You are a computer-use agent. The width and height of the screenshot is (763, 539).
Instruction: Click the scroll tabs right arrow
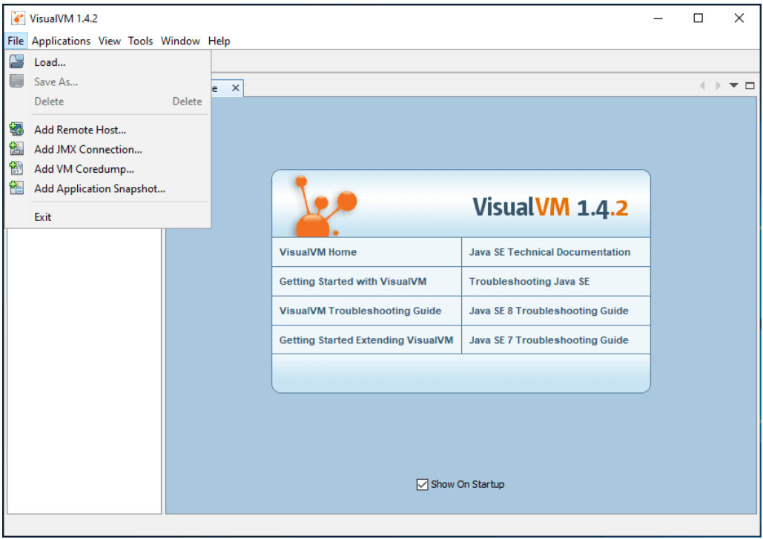pos(718,85)
